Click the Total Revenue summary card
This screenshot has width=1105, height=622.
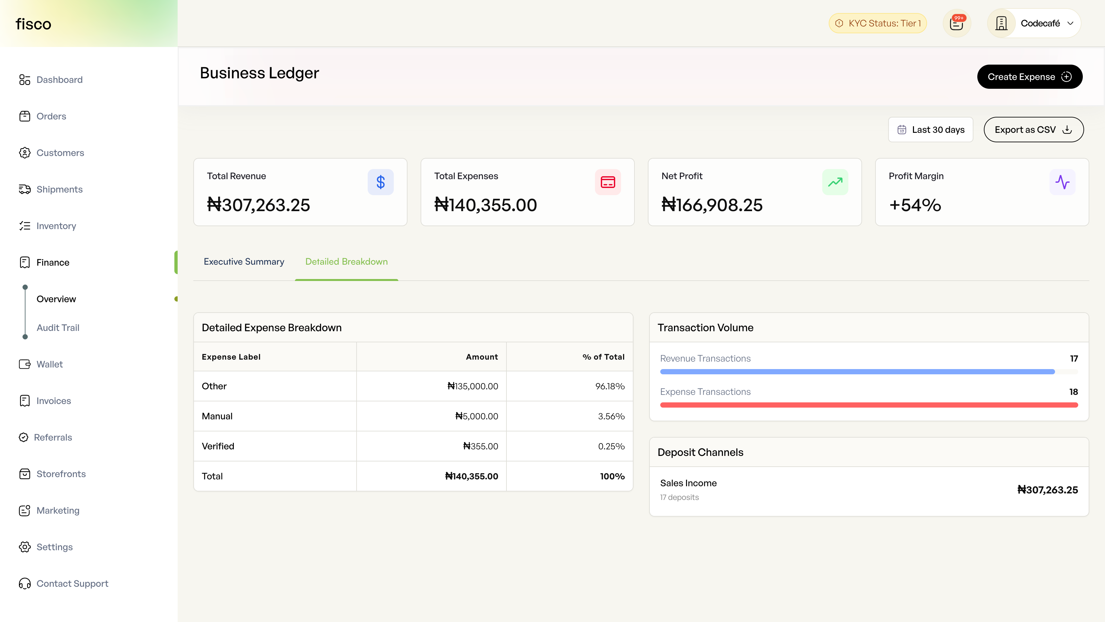300,192
